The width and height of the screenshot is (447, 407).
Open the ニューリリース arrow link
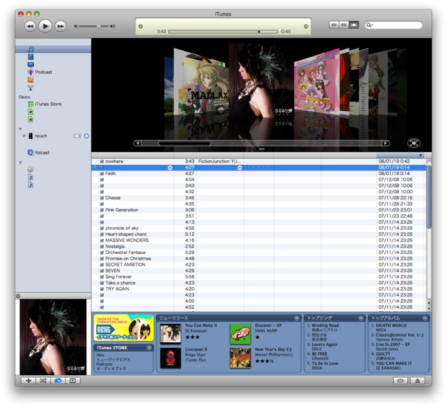tap(297, 318)
